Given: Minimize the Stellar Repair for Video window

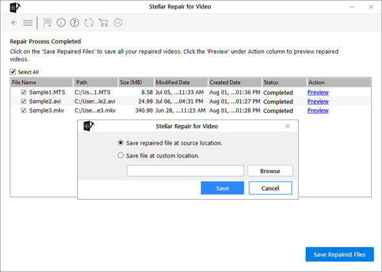Looking at the screenshot, I should (x=352, y=7).
